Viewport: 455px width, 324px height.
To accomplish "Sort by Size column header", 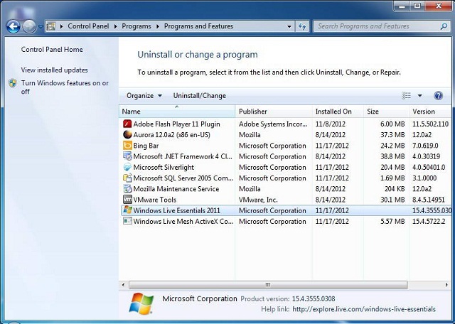I will point(386,112).
